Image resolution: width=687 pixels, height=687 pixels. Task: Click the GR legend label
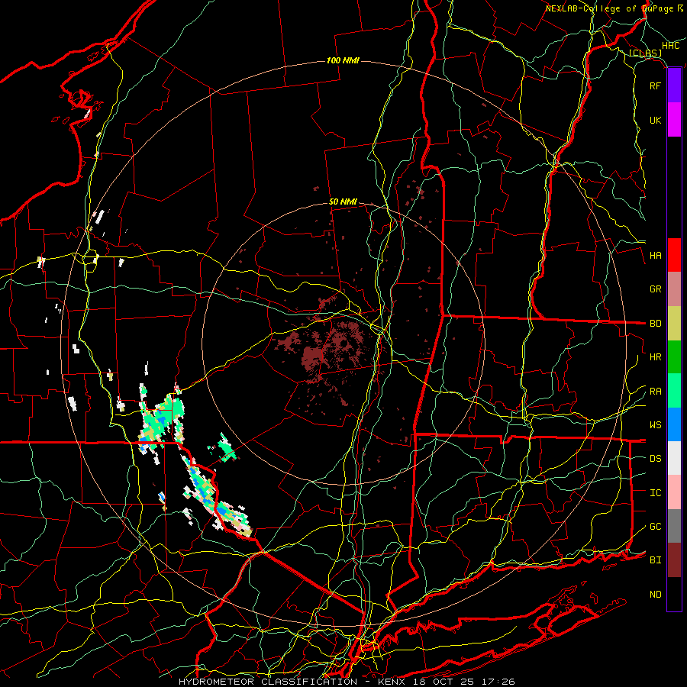(655, 289)
